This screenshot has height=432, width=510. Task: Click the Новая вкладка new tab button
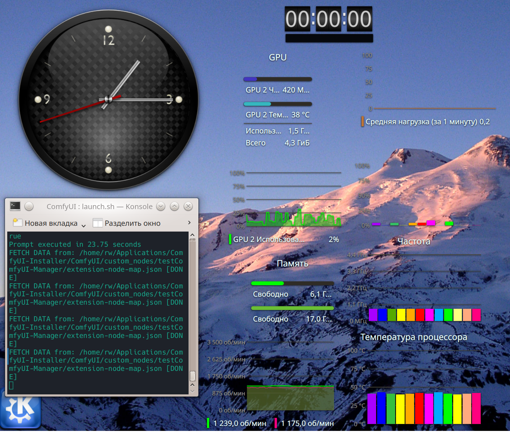(x=46, y=223)
